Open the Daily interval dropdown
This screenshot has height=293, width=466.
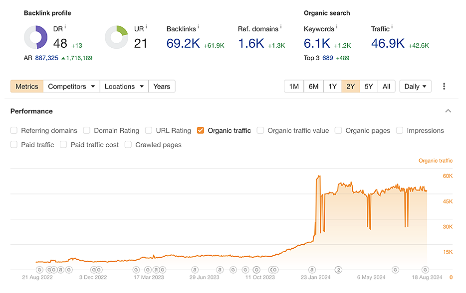[415, 87]
